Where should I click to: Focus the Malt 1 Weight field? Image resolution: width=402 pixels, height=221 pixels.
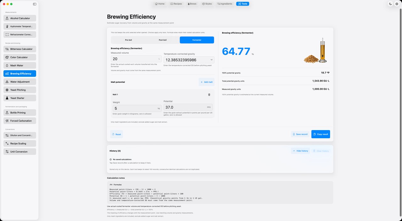(137, 108)
